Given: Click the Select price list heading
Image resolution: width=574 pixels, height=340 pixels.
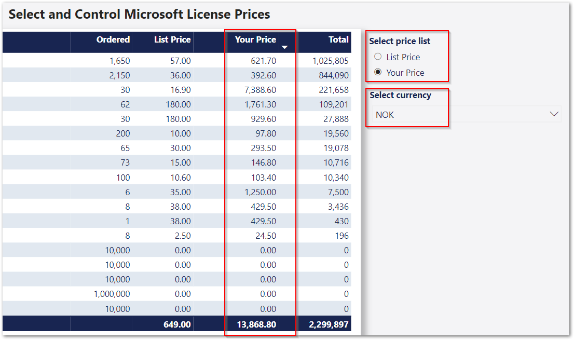Looking at the screenshot, I should pyautogui.click(x=400, y=41).
